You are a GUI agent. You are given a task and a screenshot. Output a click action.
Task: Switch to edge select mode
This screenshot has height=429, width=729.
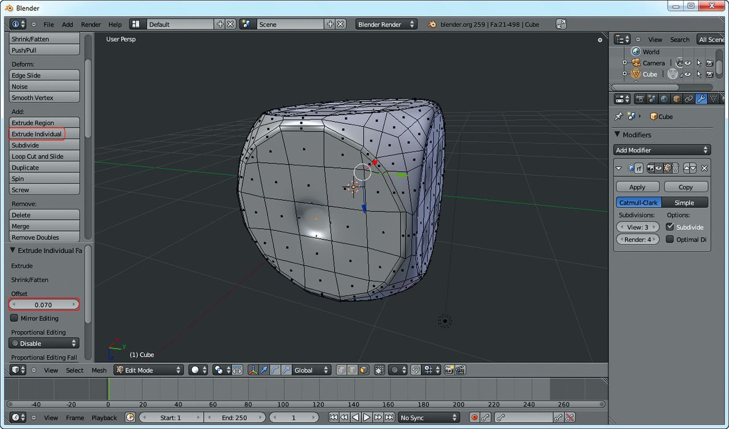pos(352,370)
